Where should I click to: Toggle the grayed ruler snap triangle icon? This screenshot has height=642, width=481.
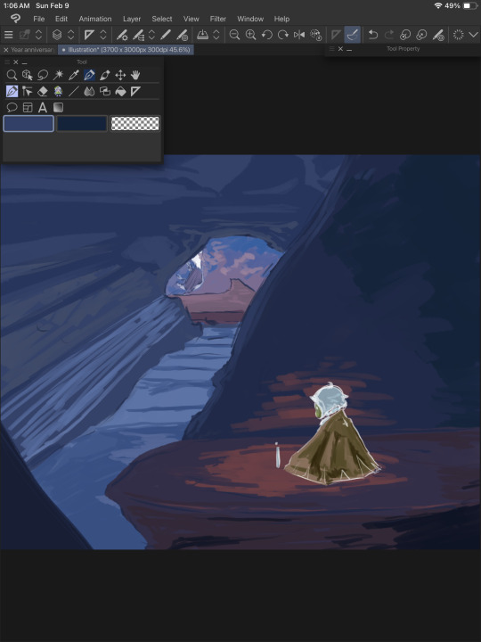pos(336,35)
